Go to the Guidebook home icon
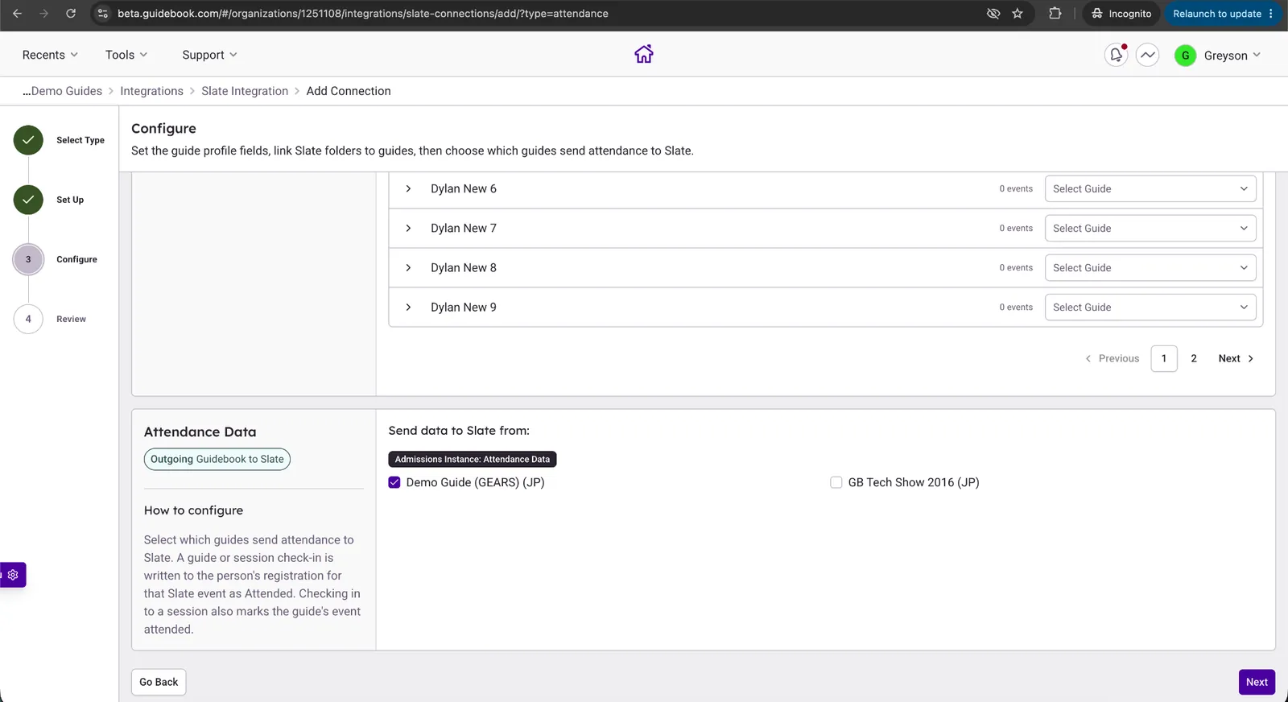This screenshot has width=1288, height=702. pos(644,55)
